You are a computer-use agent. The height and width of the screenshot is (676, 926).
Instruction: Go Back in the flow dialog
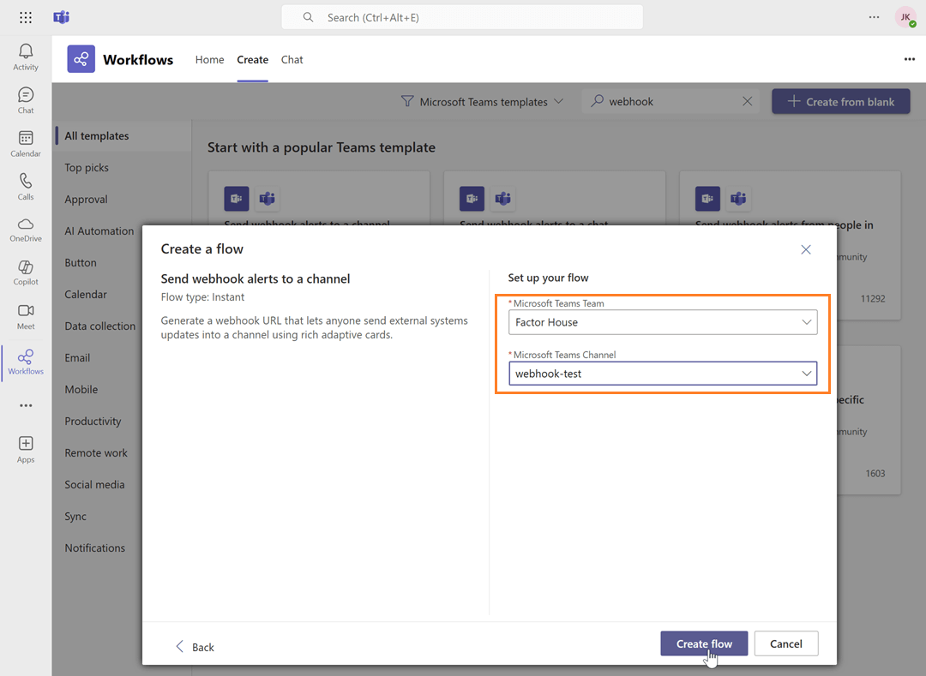[195, 647]
